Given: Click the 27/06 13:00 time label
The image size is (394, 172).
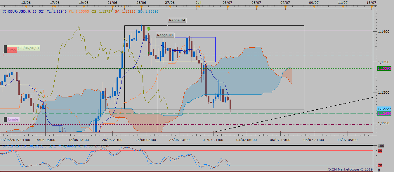Looking at the screenshot, I should tap(180, 140).
